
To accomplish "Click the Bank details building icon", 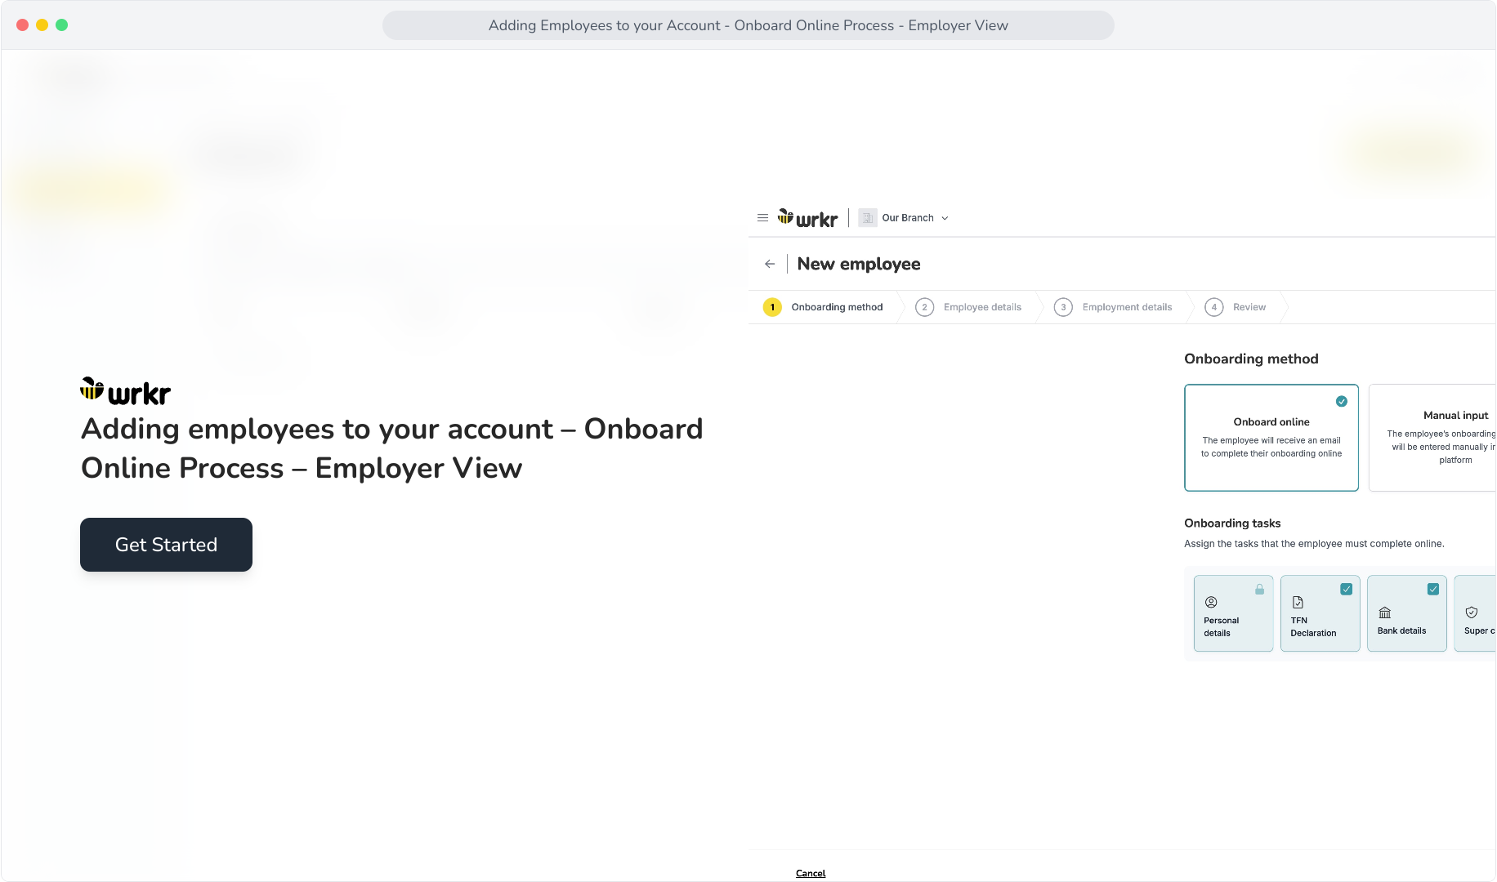I will click(1385, 612).
